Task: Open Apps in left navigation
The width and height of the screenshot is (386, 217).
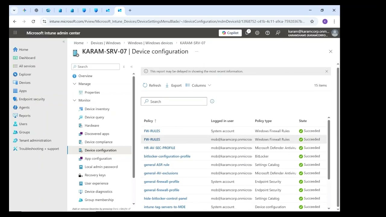Action: 23,91
